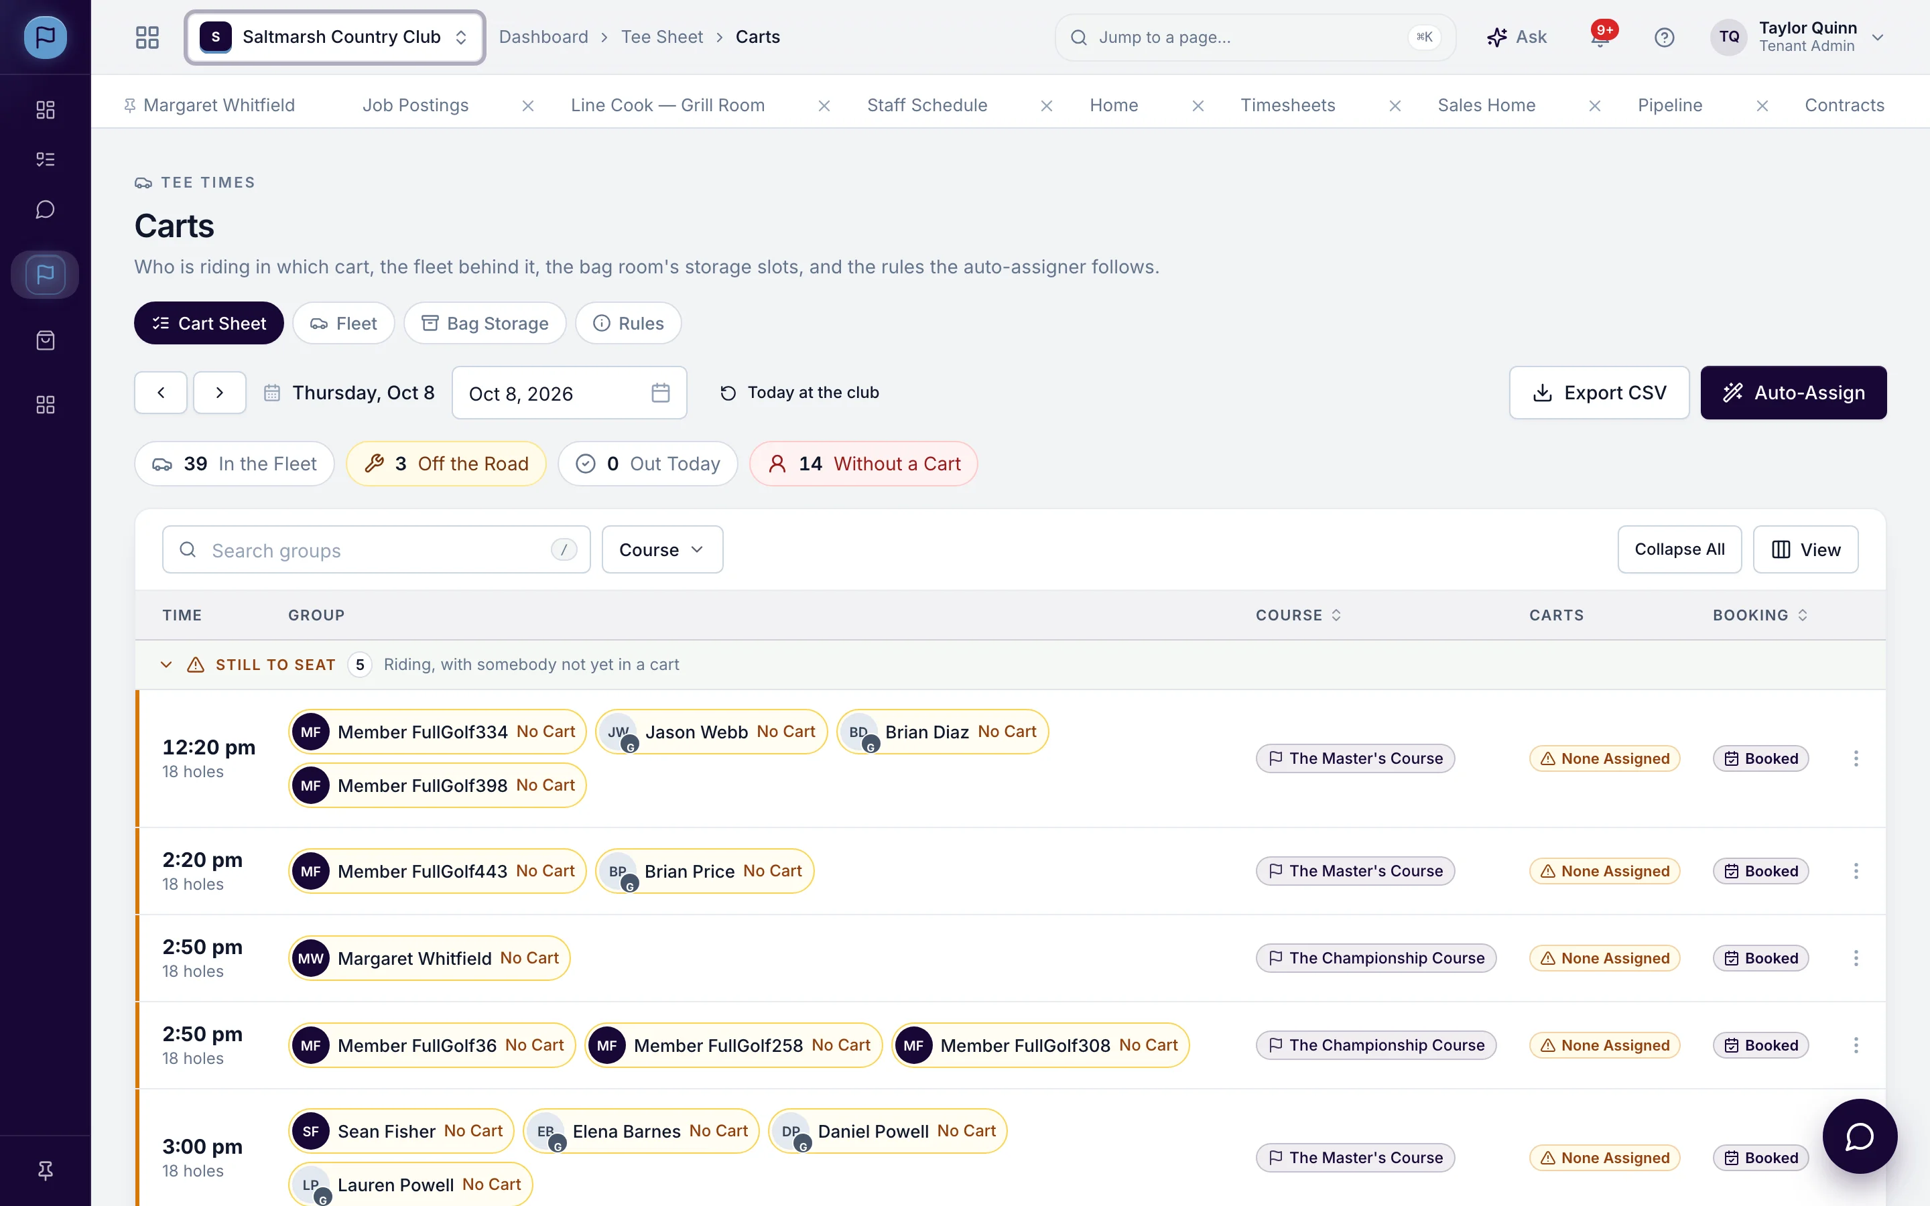Image resolution: width=1930 pixels, height=1206 pixels.
Task: Click the pin icon in the sidebar bottom
Action: [46, 1170]
